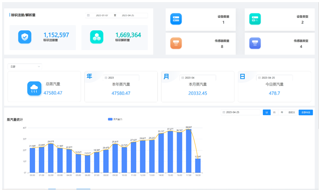Click the 17:00 bar labeled 38.84T
Image resolution: width=323 pixels, height=192 pixels.
coord(188,151)
